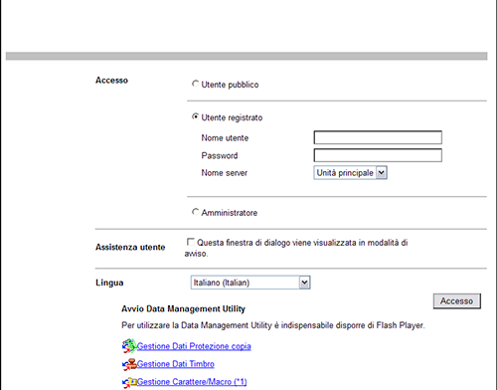Select the Amministratore radio button

click(x=196, y=212)
